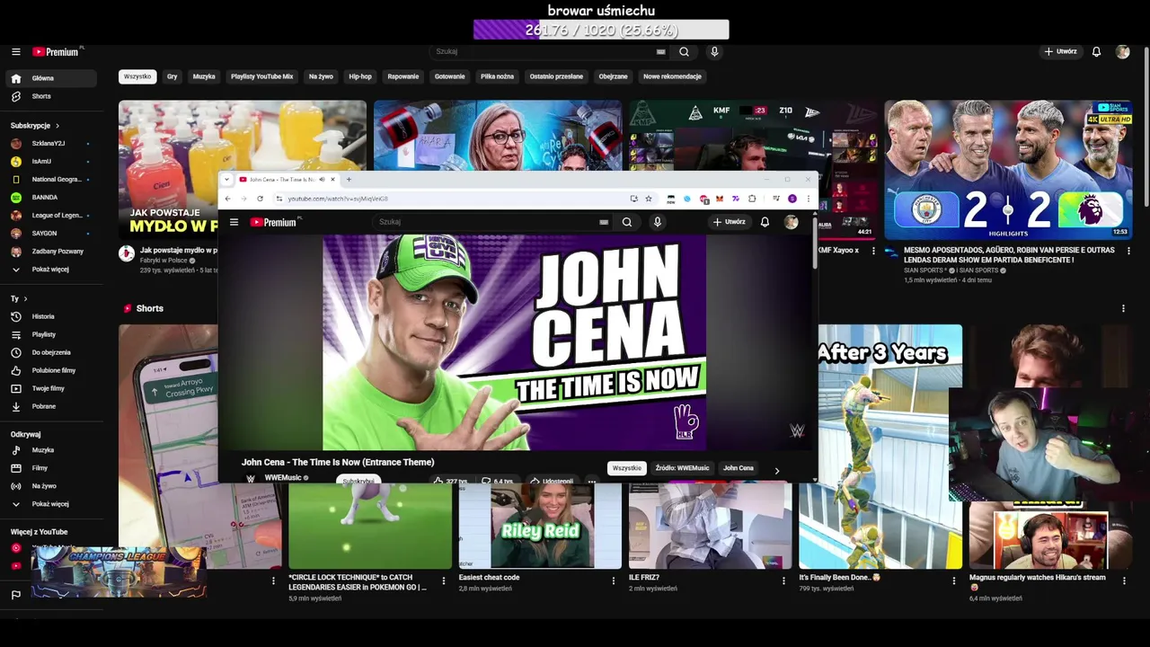Viewport: 1150px width, 647px height.
Task: Open the hamburger menu in background YouTube window
Action: [15, 52]
